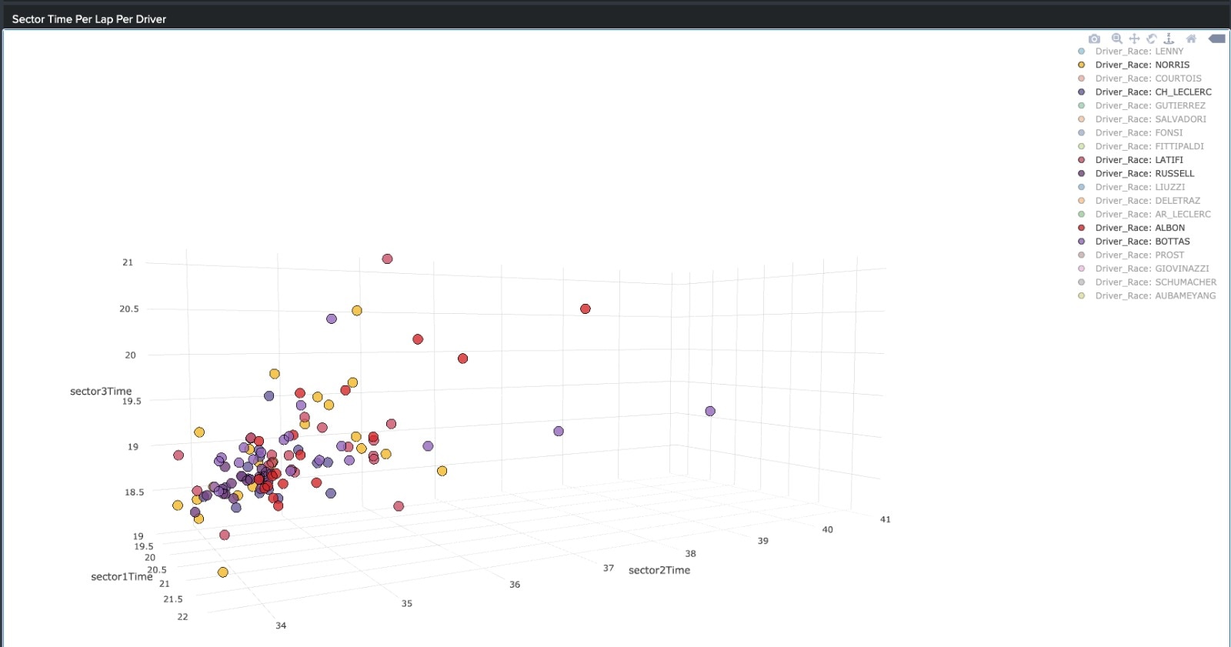Toggle off the LATIFI legend entry
Image resolution: width=1231 pixels, height=647 pixels.
[x=1139, y=160]
